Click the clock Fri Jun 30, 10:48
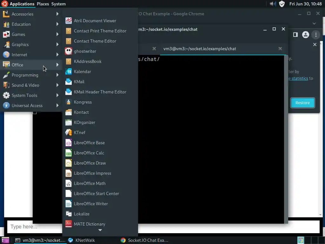 pyautogui.click(x=305, y=4)
